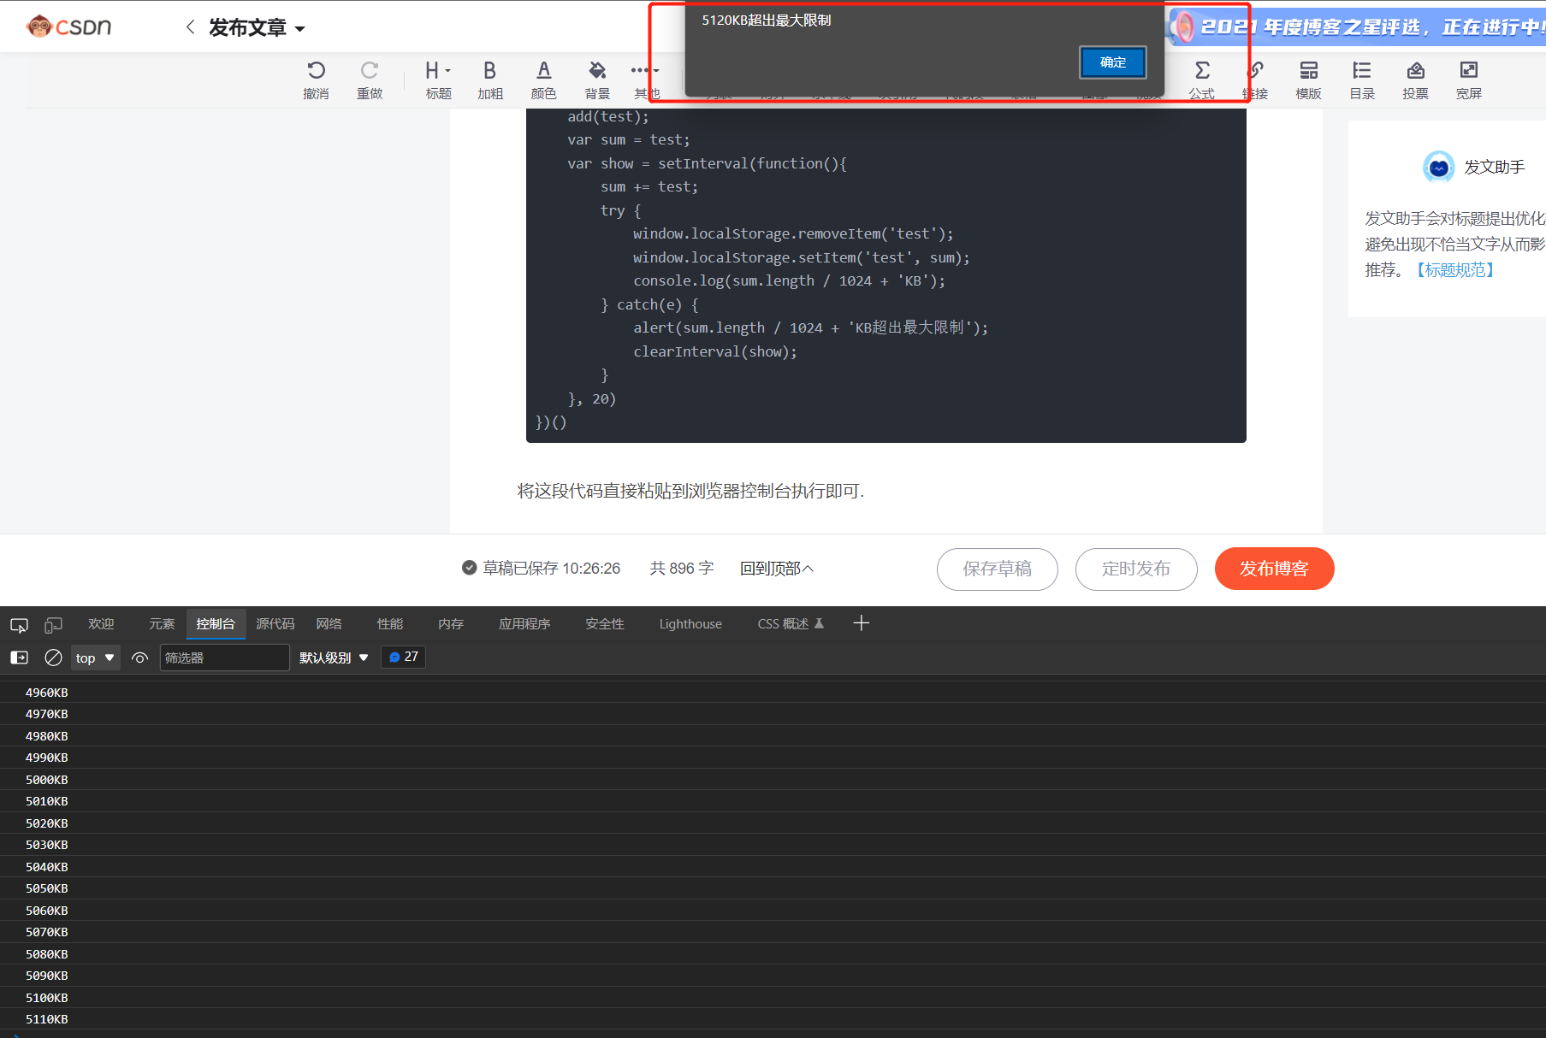Confirm the alert with 确定
Image resolution: width=1546 pixels, height=1038 pixels.
[1112, 62]
